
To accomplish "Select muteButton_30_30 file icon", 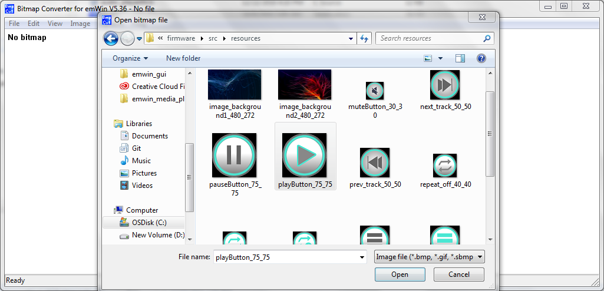I will [374, 91].
